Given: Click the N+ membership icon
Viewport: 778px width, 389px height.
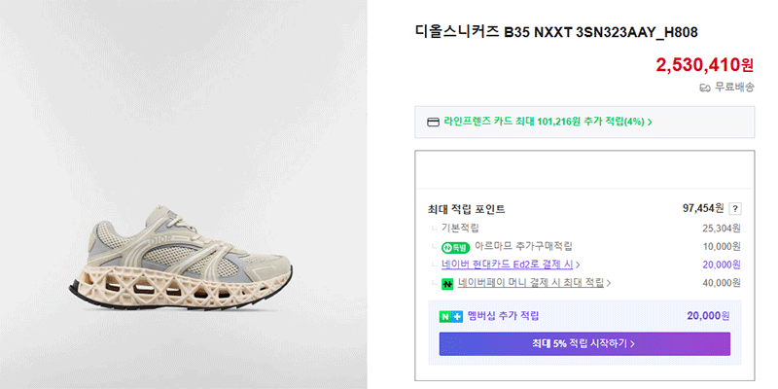Looking at the screenshot, I should 451,316.
